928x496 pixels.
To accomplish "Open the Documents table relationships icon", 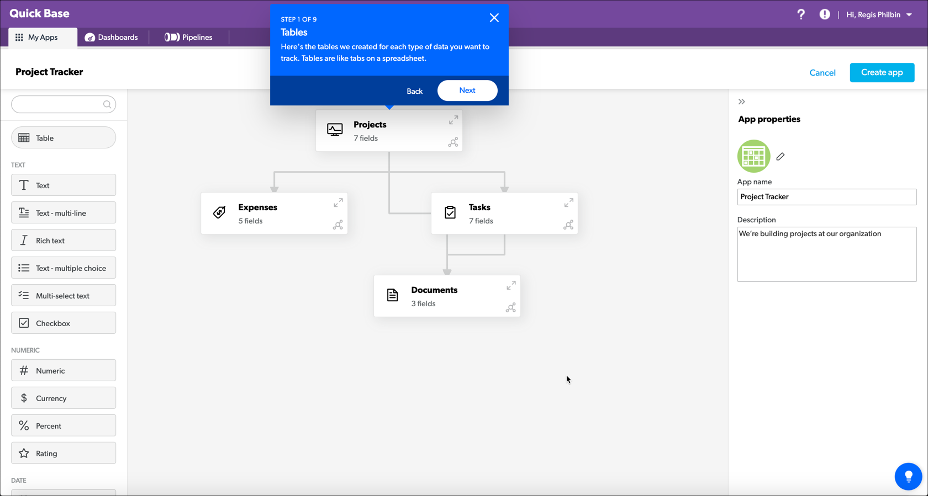I will click(x=510, y=308).
